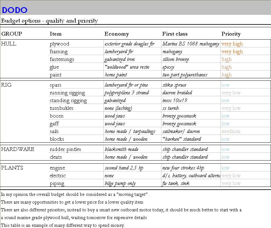Click the 'medium' priority for sails
The height and width of the screenshot is (228, 271).
tap(231, 131)
